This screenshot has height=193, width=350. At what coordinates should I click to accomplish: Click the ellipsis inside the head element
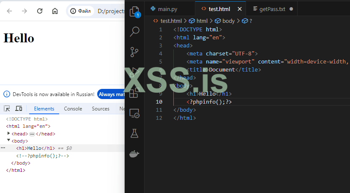(32, 134)
